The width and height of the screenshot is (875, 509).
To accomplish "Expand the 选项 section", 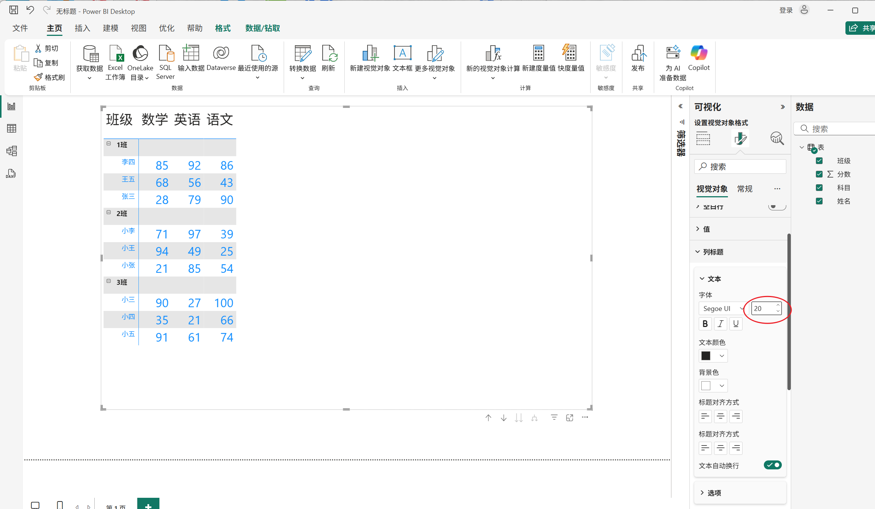I will [x=714, y=493].
